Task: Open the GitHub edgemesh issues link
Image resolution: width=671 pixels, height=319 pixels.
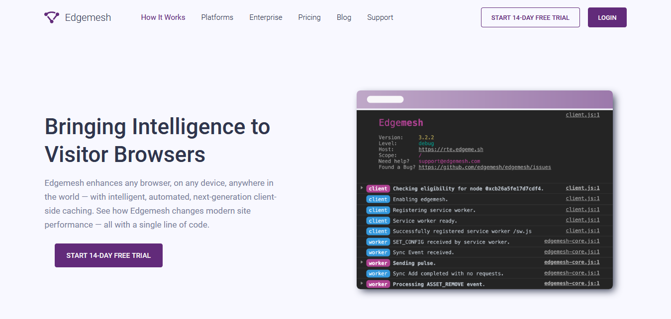Action: tap(484, 167)
